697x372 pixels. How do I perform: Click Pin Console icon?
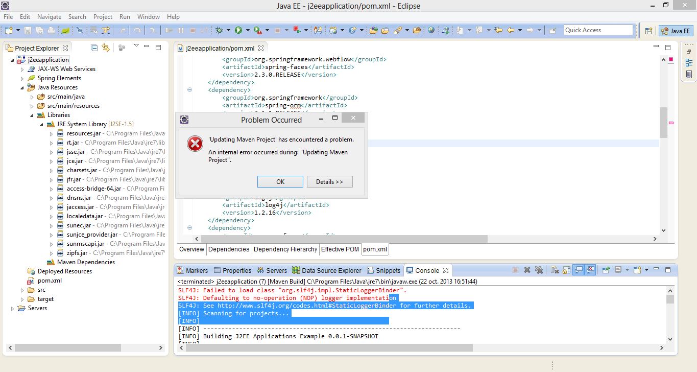pyautogui.click(x=606, y=270)
